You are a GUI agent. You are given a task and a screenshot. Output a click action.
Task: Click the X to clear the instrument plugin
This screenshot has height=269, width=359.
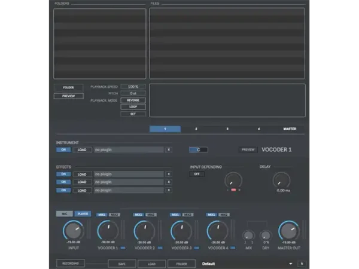coord(169,150)
